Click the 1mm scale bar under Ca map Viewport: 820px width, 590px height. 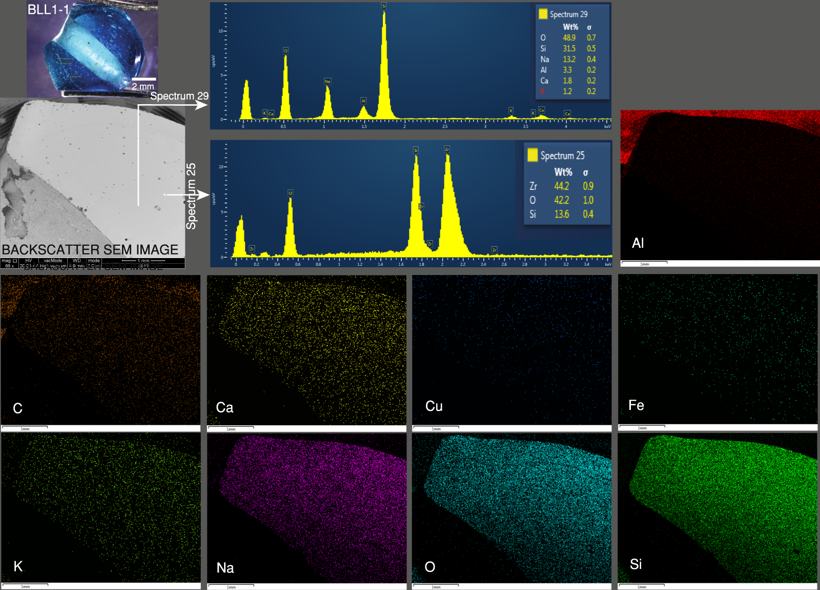tap(231, 428)
